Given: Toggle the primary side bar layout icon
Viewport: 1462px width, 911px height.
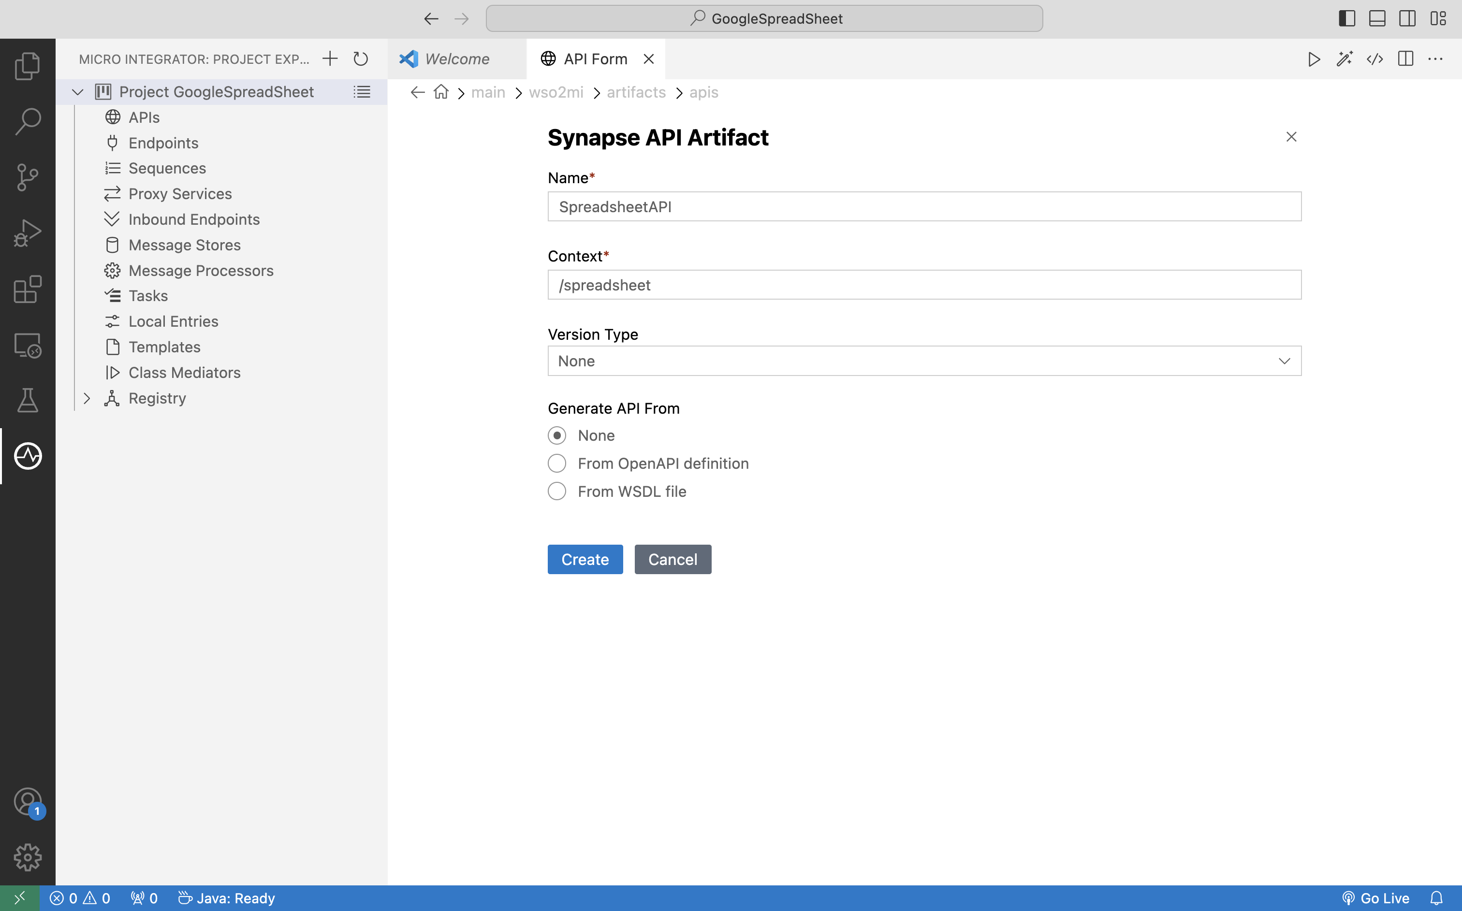Looking at the screenshot, I should [x=1347, y=19].
